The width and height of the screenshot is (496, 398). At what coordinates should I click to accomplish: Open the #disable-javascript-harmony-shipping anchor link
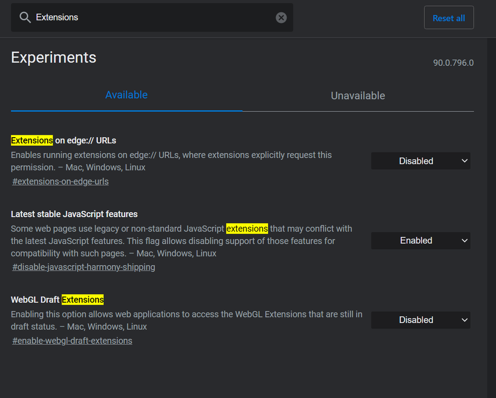click(x=84, y=267)
